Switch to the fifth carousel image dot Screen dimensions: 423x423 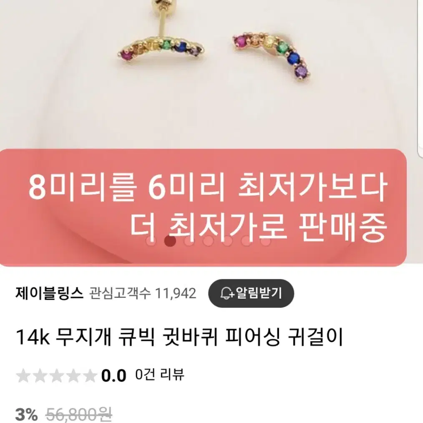[227, 241]
